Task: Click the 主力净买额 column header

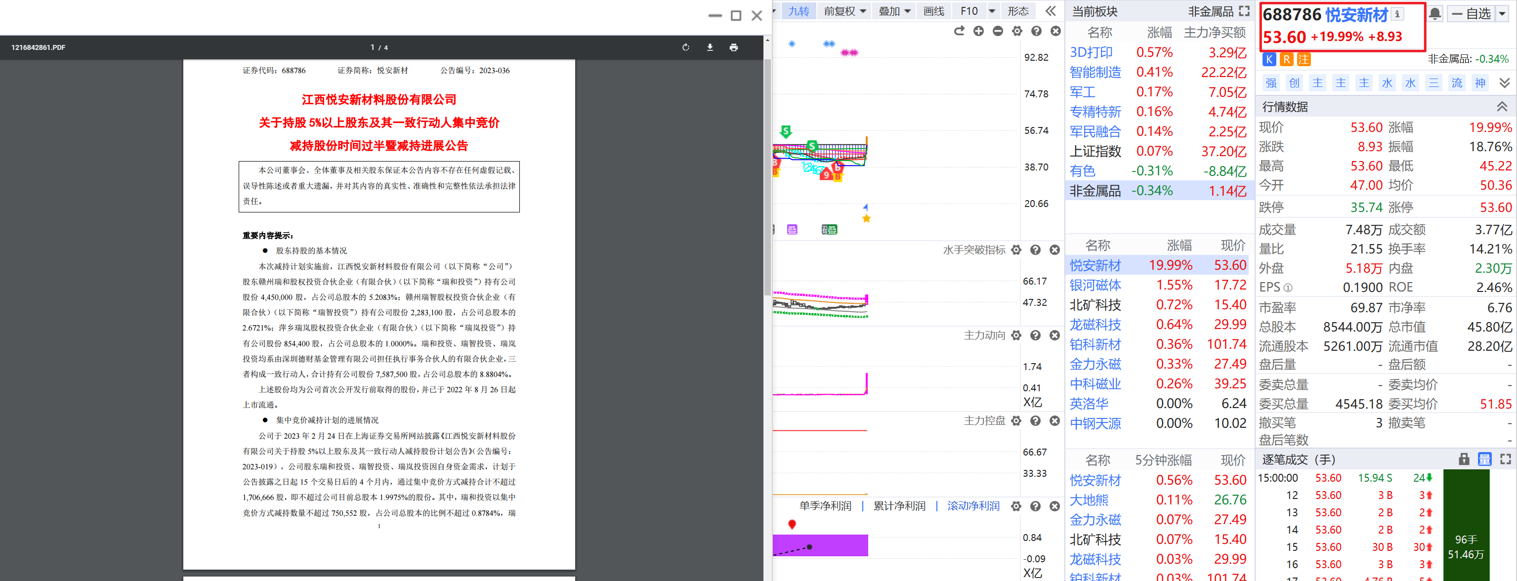Action: [1214, 33]
